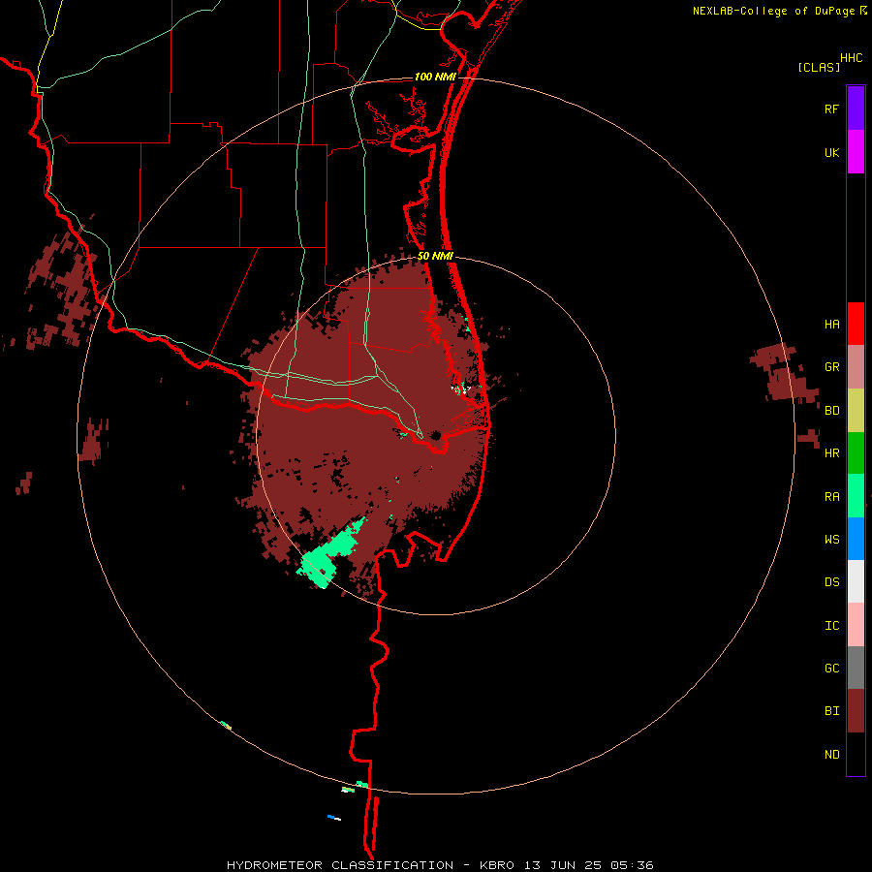The image size is (872, 872).
Task: Click the '05:36' timestamp text
Action: (x=631, y=865)
